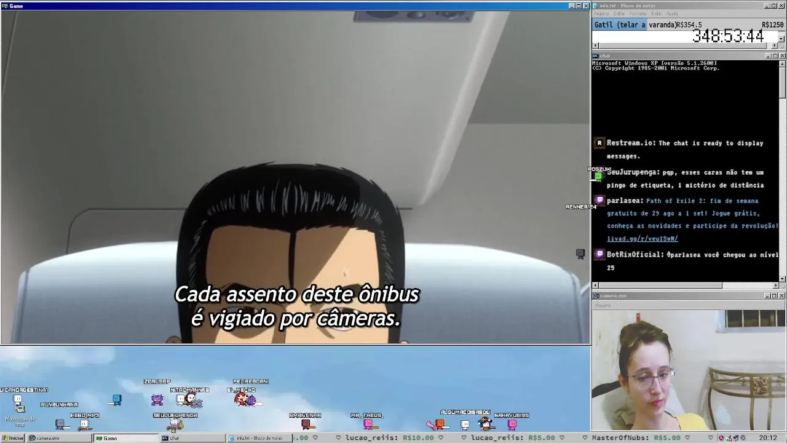Click the Restream.io icon in chat
This screenshot has height=443, width=787.
(x=599, y=143)
